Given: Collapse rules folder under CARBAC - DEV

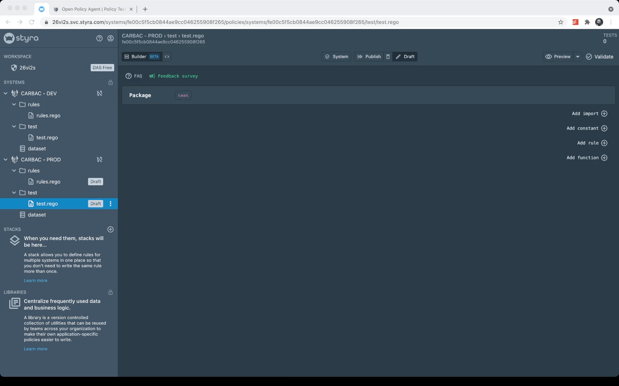Looking at the screenshot, I should tap(14, 104).
